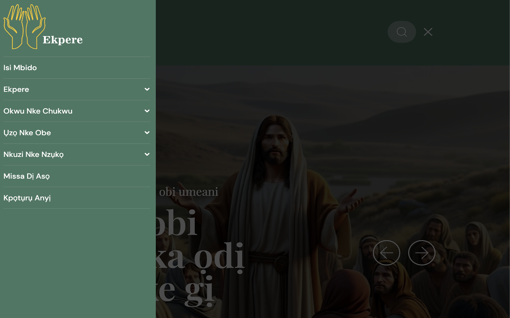Viewport: 510px width, 318px height.
Task: Open the Kpọtụrụ Anyị contact link
Action: click(x=27, y=198)
